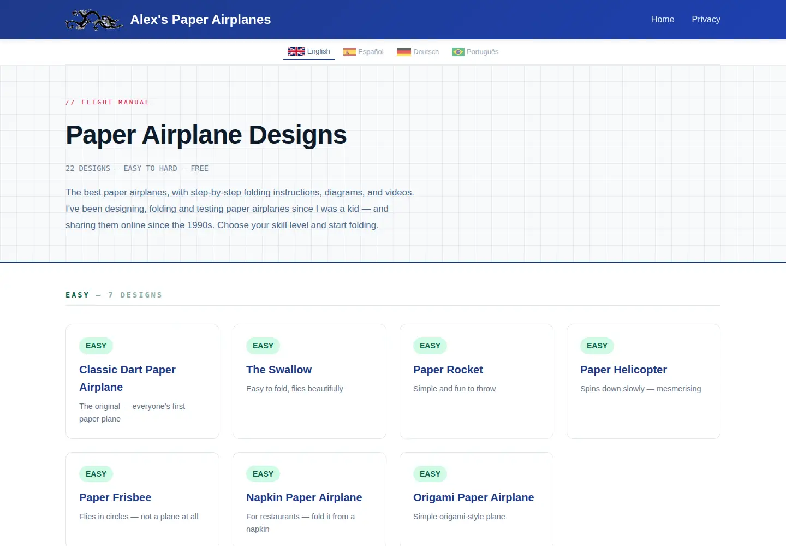
Task: Click 'Flies in circles — not a plane at all' text
Action: pos(139,517)
